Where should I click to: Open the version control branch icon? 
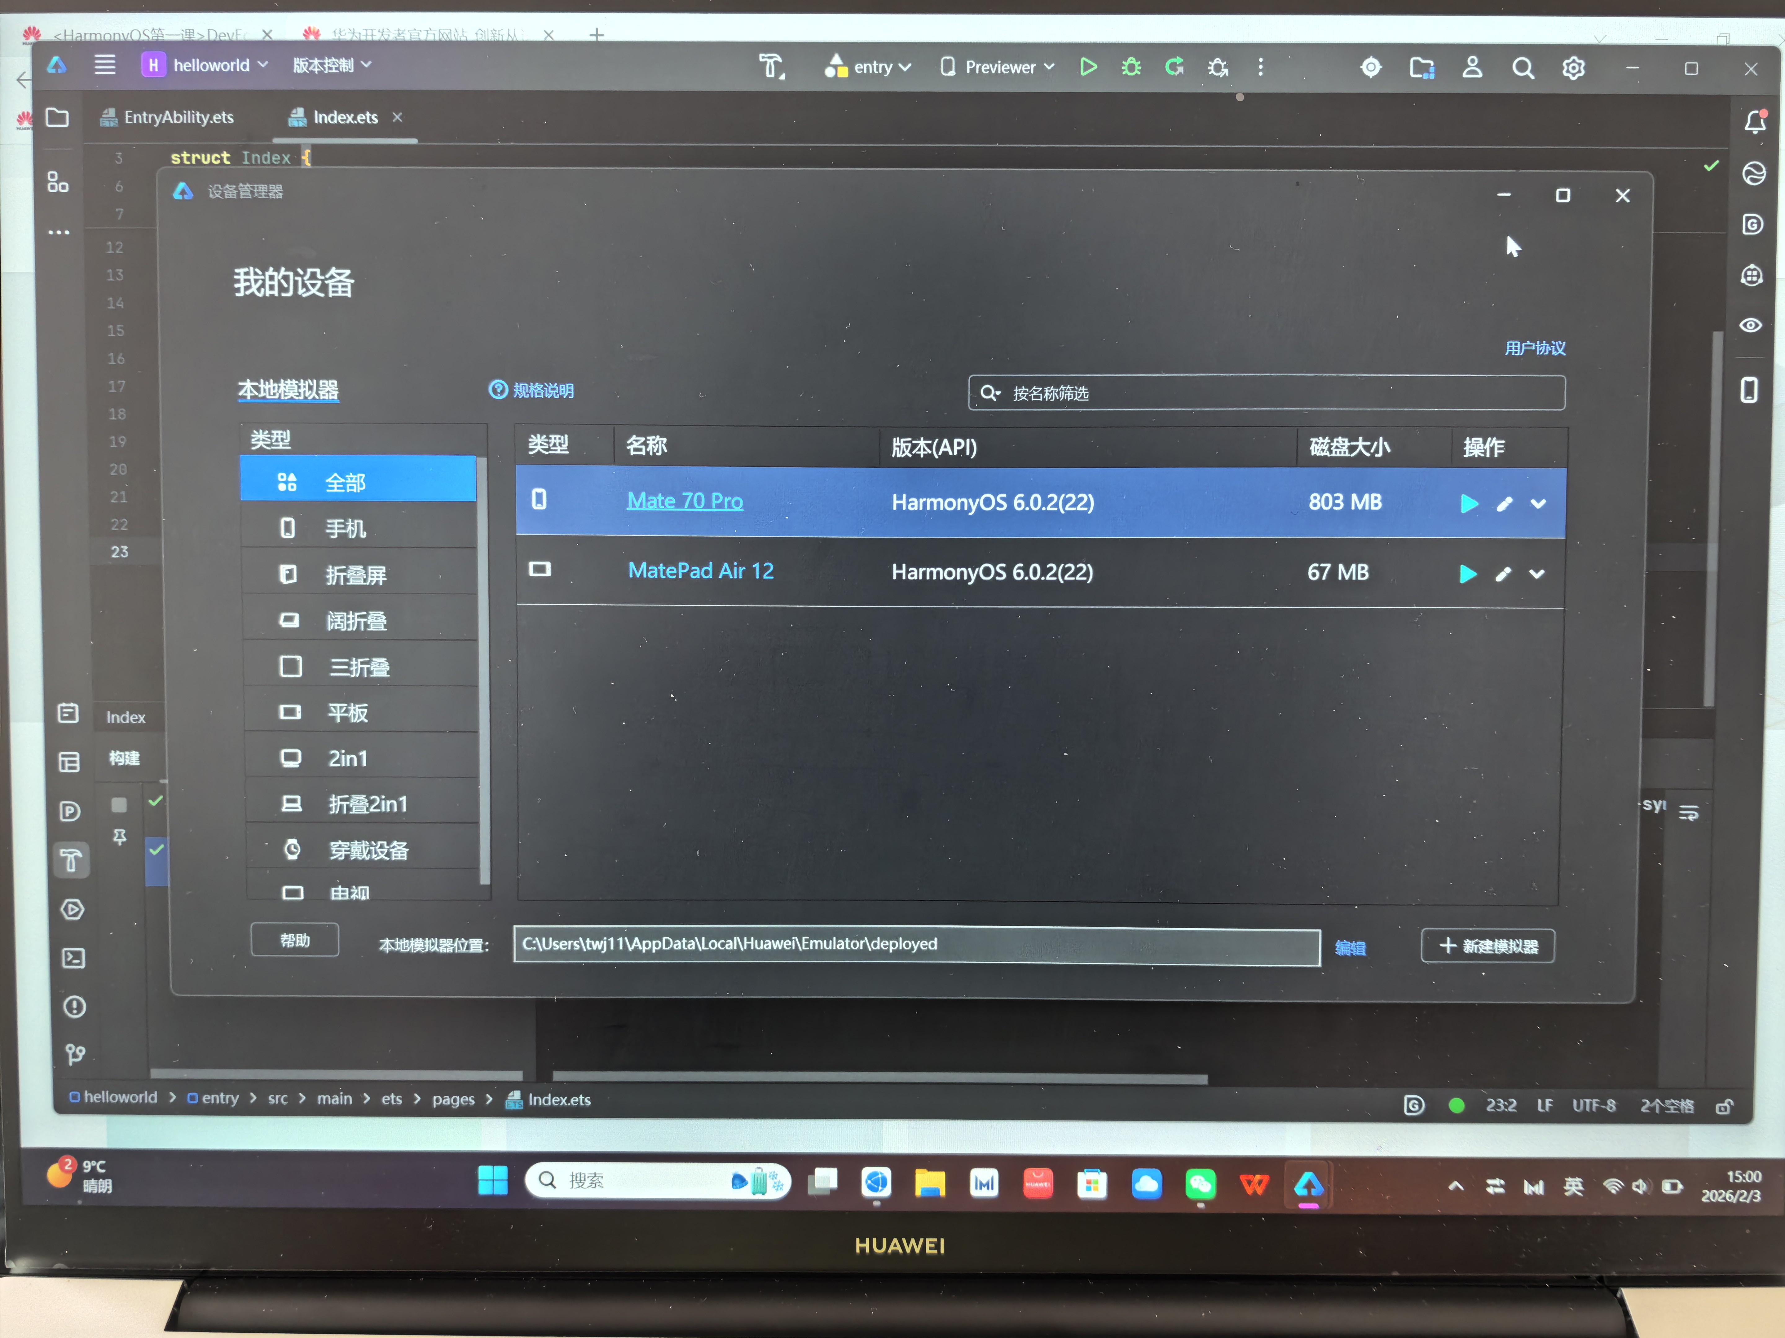tap(74, 1054)
